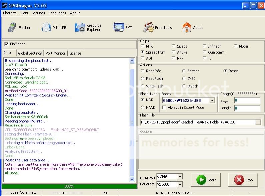Toggle the PinFinder checkbox

point(6,44)
